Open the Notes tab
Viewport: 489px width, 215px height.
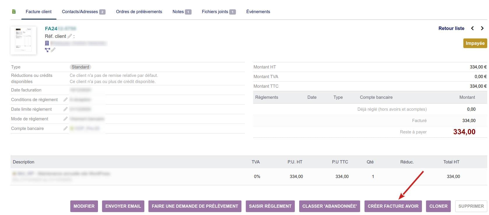click(181, 12)
